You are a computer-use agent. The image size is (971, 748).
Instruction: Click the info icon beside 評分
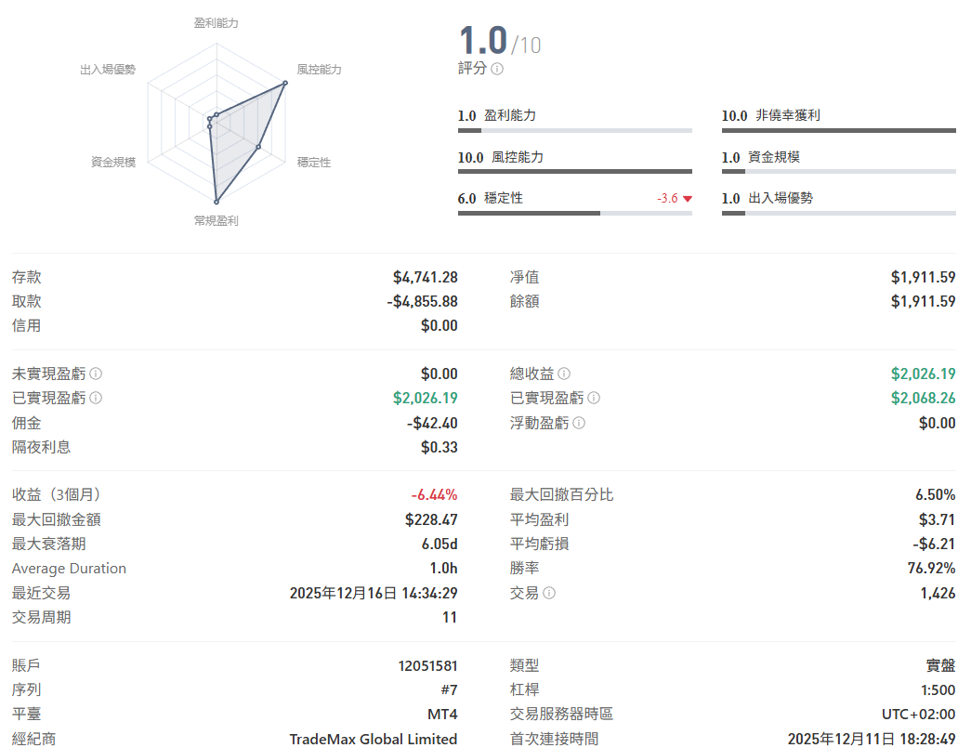click(x=497, y=69)
